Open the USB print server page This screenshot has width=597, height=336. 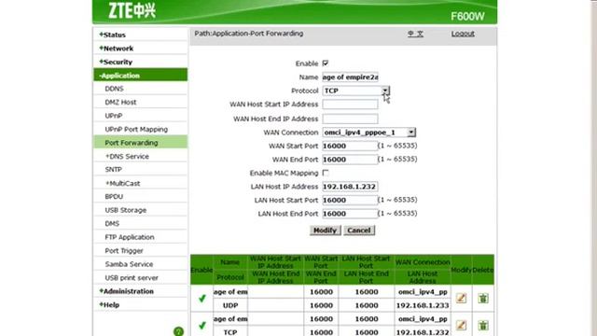[x=132, y=278]
